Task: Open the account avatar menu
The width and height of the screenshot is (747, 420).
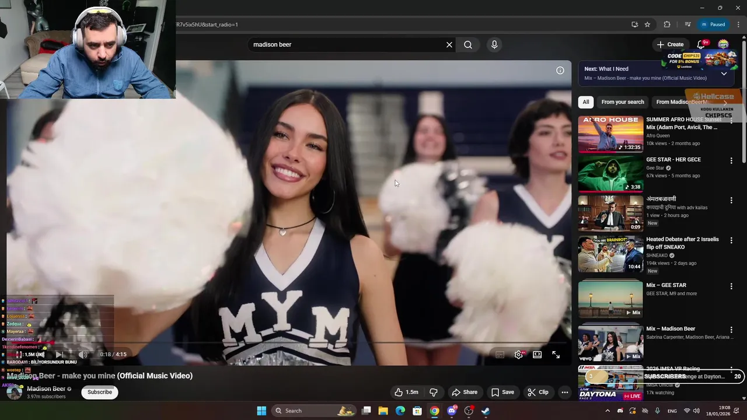Action: click(723, 44)
